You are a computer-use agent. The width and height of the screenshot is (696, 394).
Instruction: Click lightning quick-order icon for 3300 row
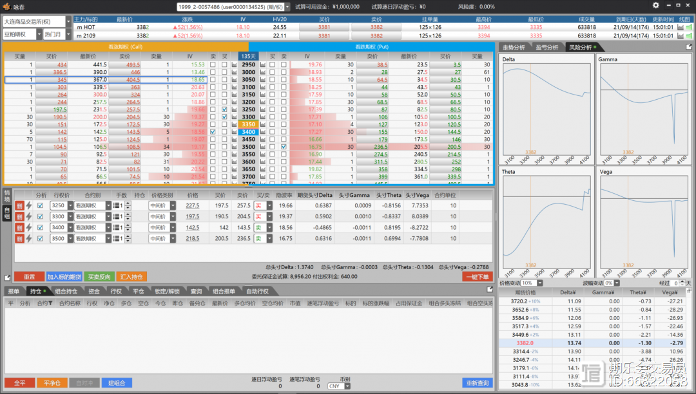29,217
